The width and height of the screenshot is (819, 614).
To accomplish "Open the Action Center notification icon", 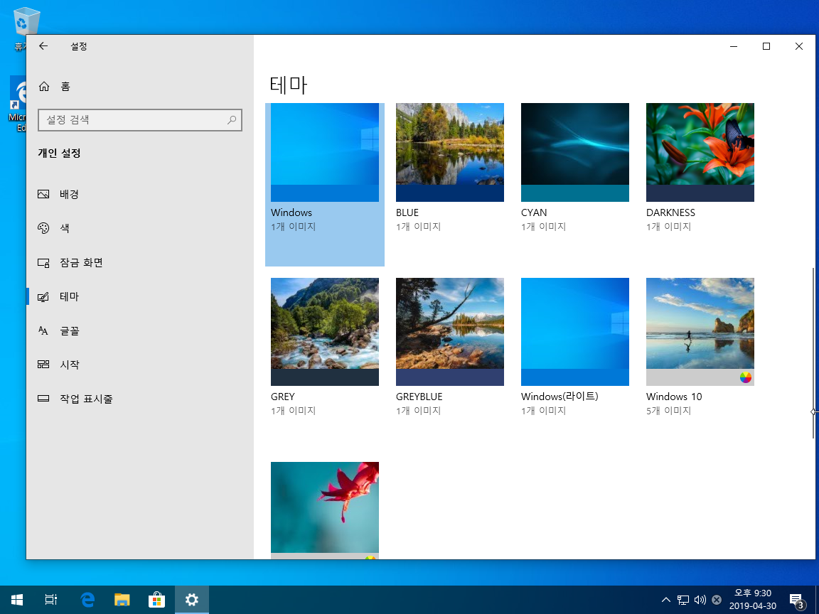I will point(796,600).
